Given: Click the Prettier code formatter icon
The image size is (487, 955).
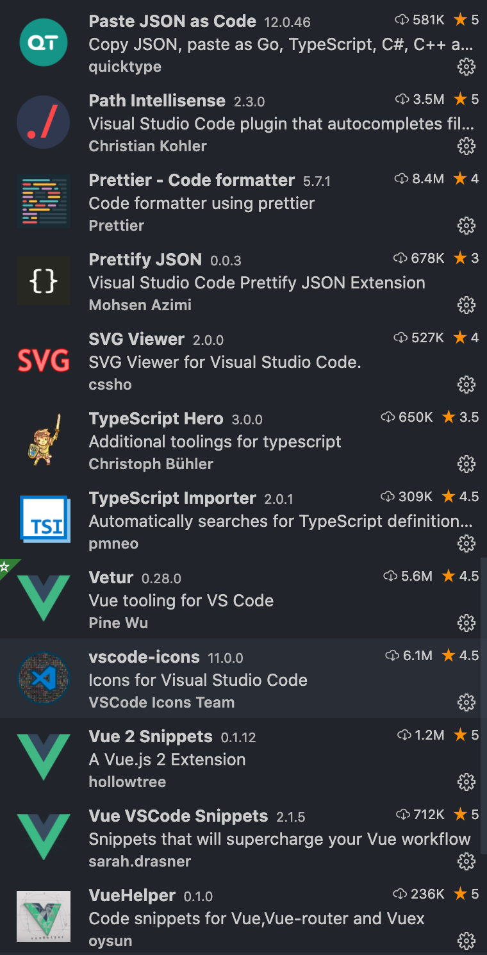Looking at the screenshot, I should tap(44, 203).
